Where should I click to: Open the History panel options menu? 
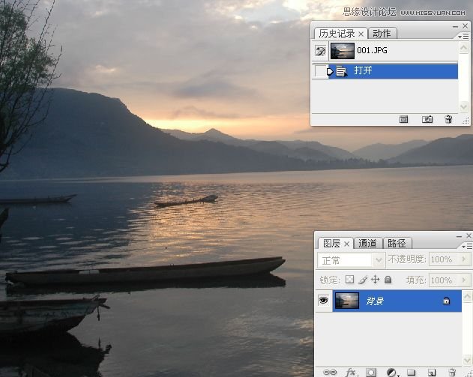[464, 37]
